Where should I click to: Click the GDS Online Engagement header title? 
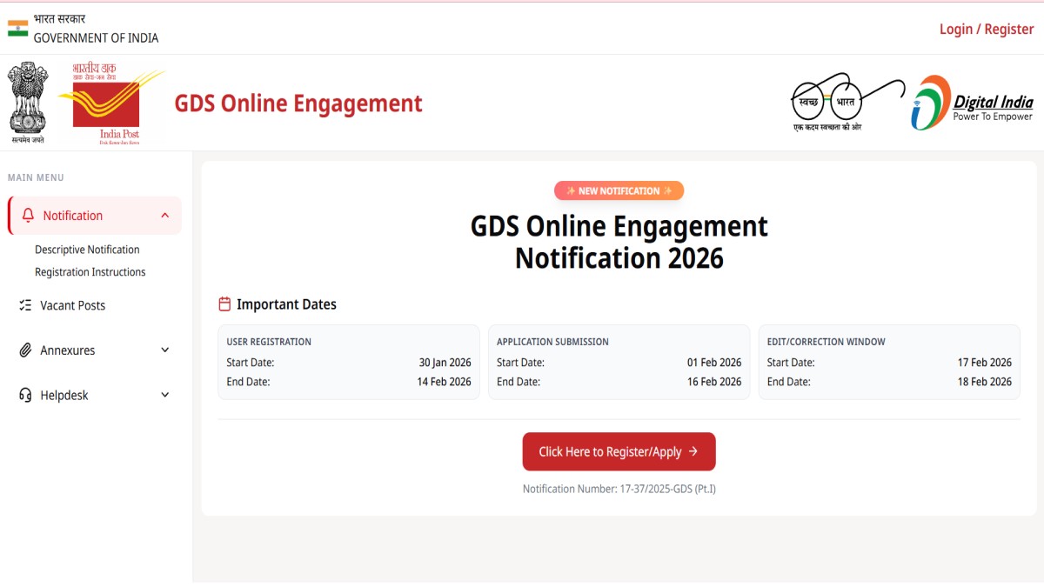click(x=298, y=103)
